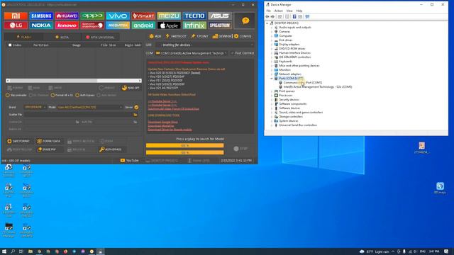Click the upper orange progress bar
This screenshot has width=454, height=255.
(184, 145)
